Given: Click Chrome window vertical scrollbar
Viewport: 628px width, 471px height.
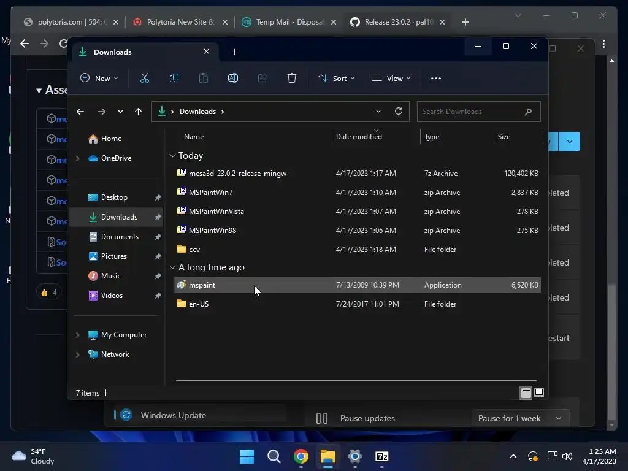Looking at the screenshot, I should [x=611, y=353].
